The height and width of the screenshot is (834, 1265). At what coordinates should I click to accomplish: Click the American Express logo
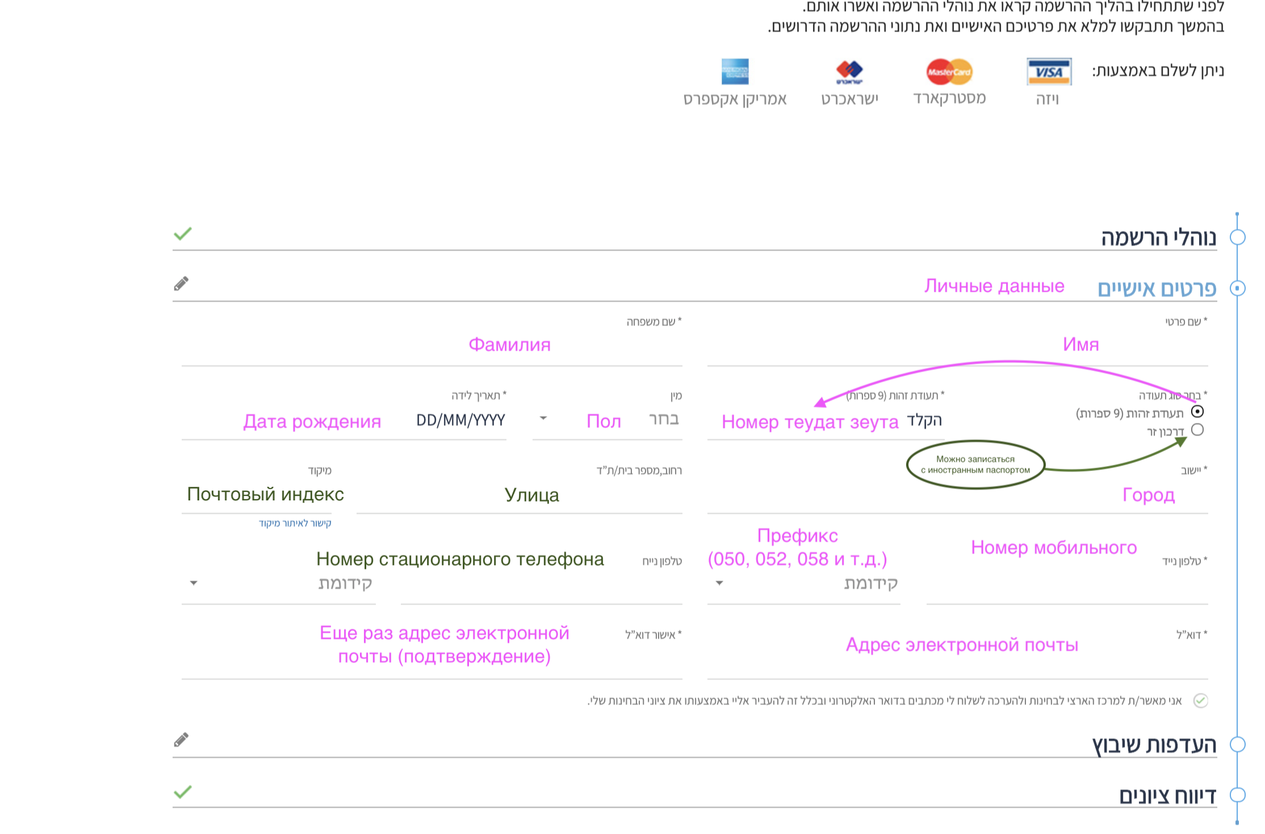click(735, 71)
